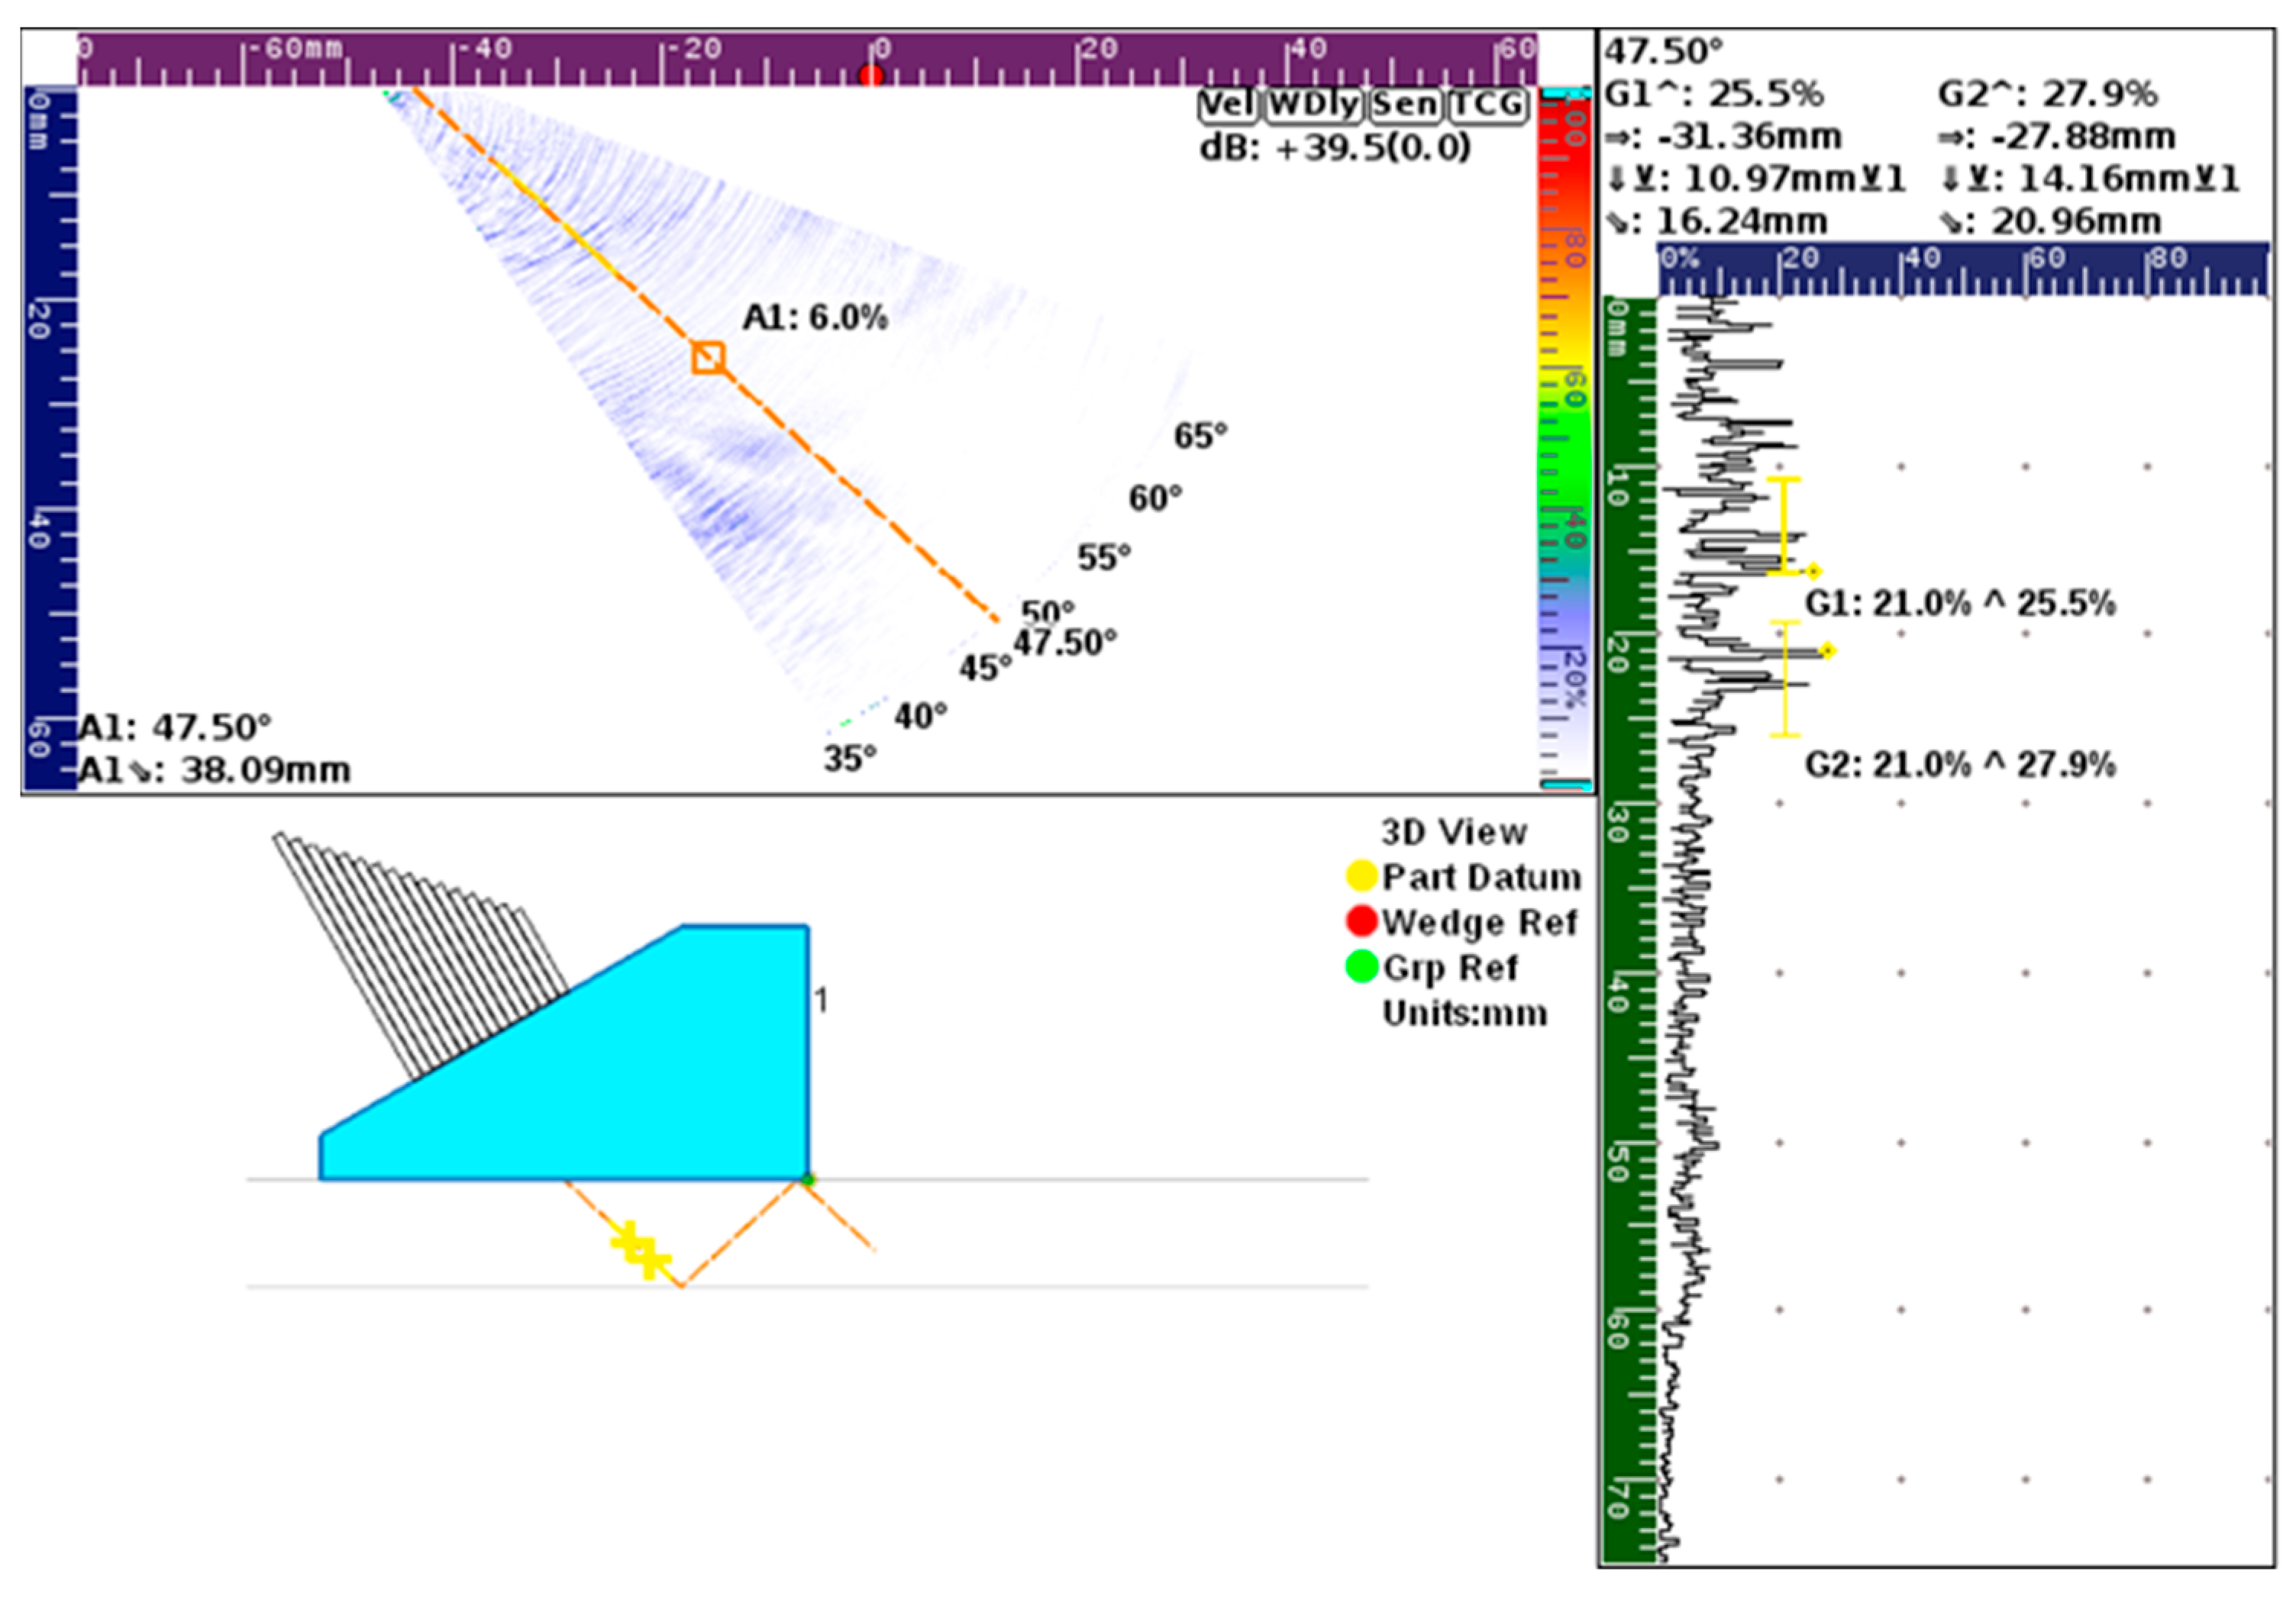Click the G1^: 25.5% reading field

[1714, 94]
